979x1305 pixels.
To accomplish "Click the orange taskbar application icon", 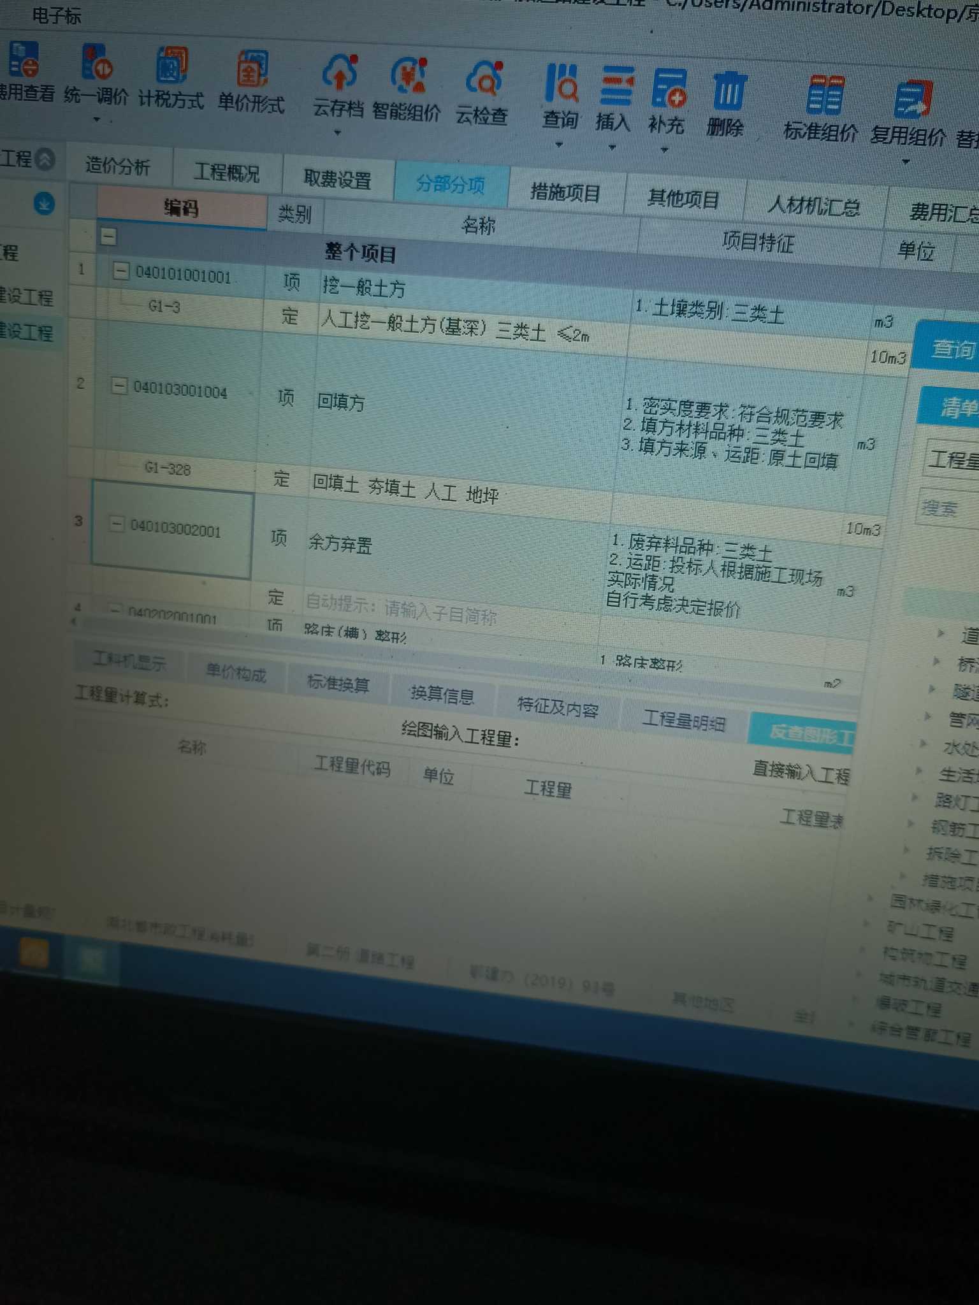I will (34, 954).
